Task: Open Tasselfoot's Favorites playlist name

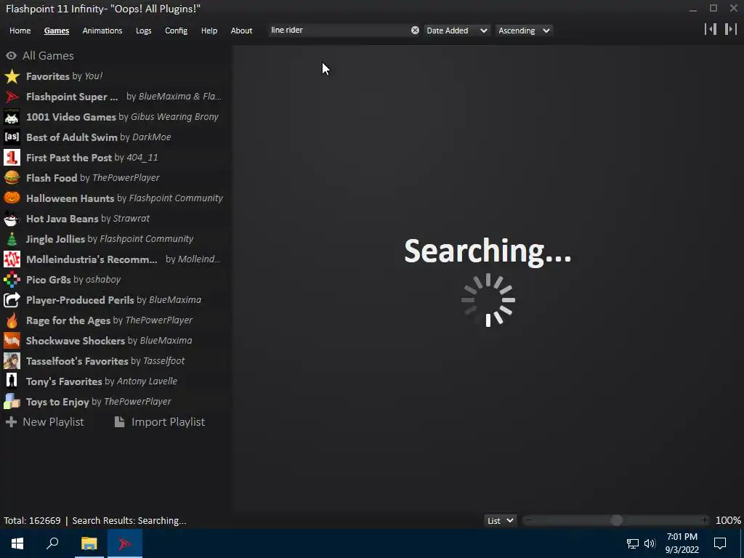Action: pos(77,361)
